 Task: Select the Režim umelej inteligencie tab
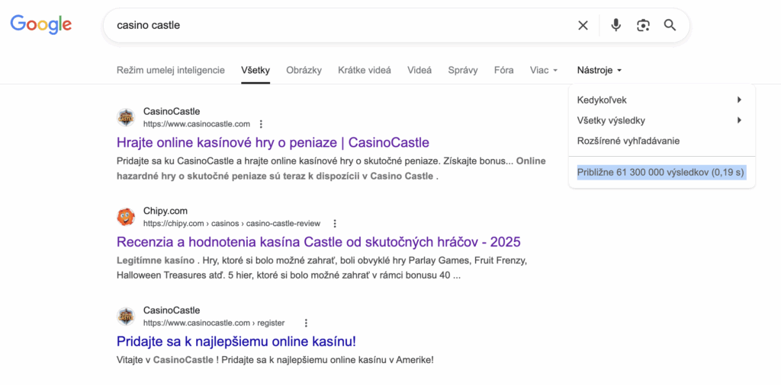pos(170,70)
